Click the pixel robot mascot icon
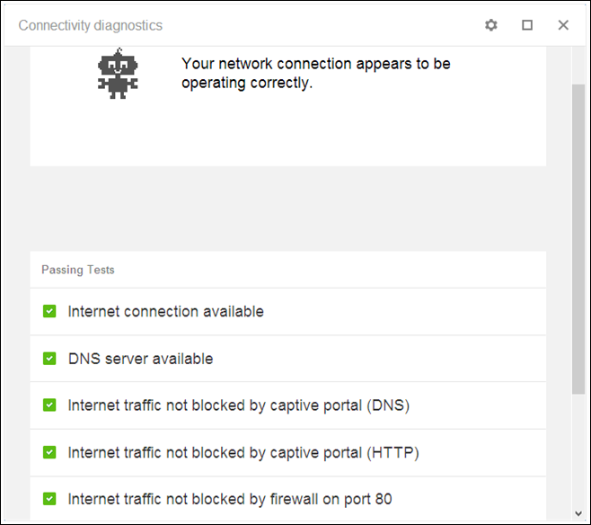The width and height of the screenshot is (591, 525). (118, 74)
